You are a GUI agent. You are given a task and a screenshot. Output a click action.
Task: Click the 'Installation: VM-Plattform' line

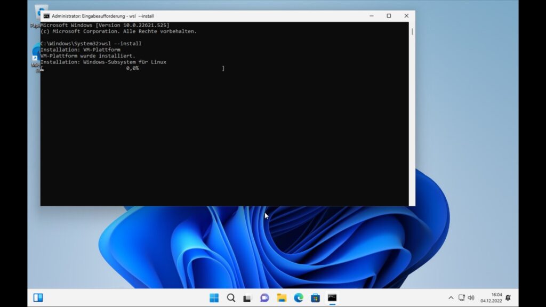[x=81, y=50]
